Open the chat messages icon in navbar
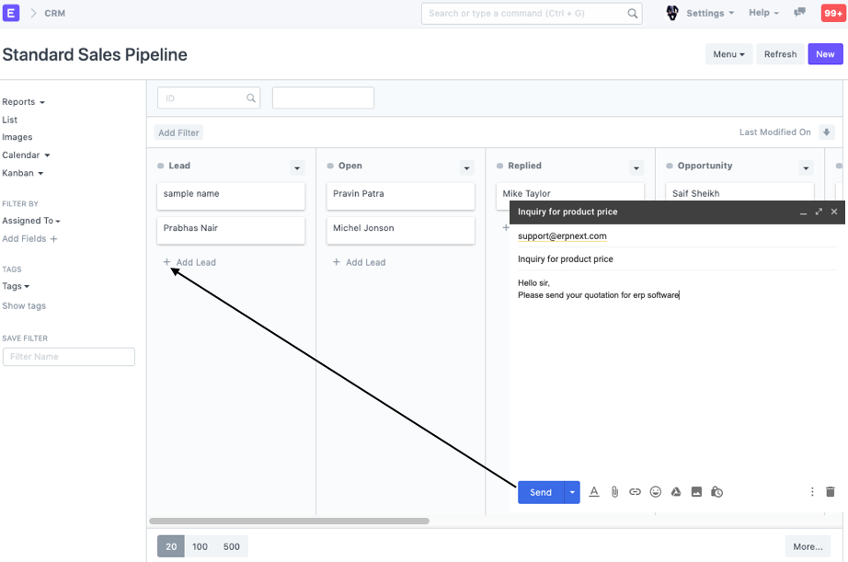 coord(800,13)
